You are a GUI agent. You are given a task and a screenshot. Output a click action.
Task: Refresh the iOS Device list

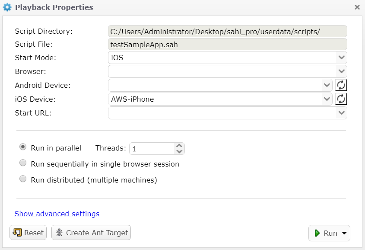(341, 99)
